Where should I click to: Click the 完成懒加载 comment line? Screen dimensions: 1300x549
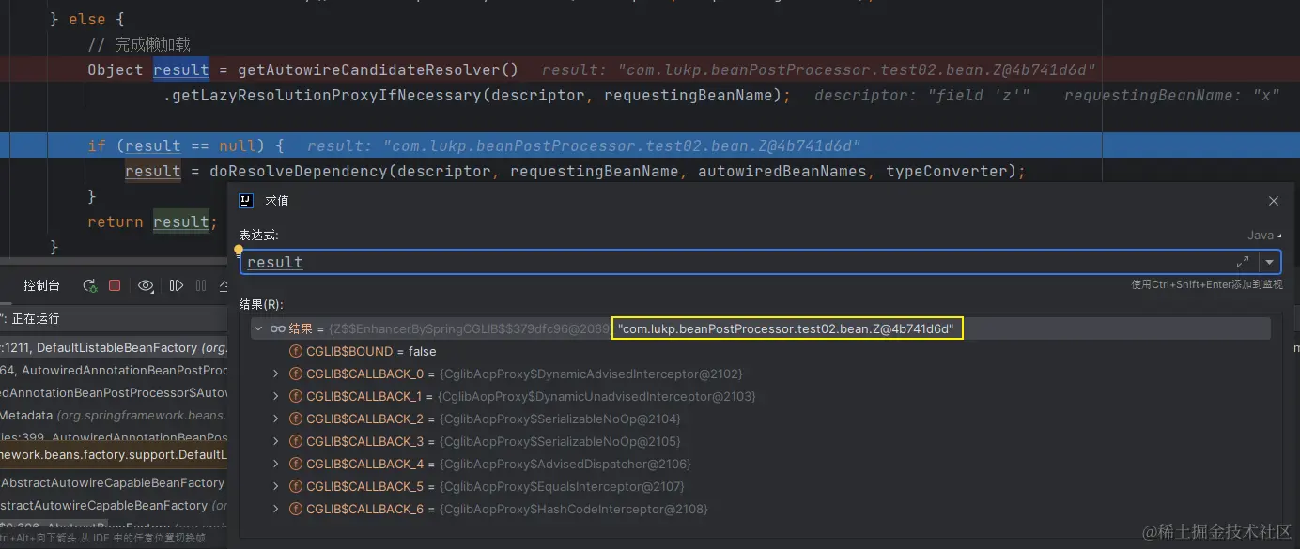click(x=139, y=44)
